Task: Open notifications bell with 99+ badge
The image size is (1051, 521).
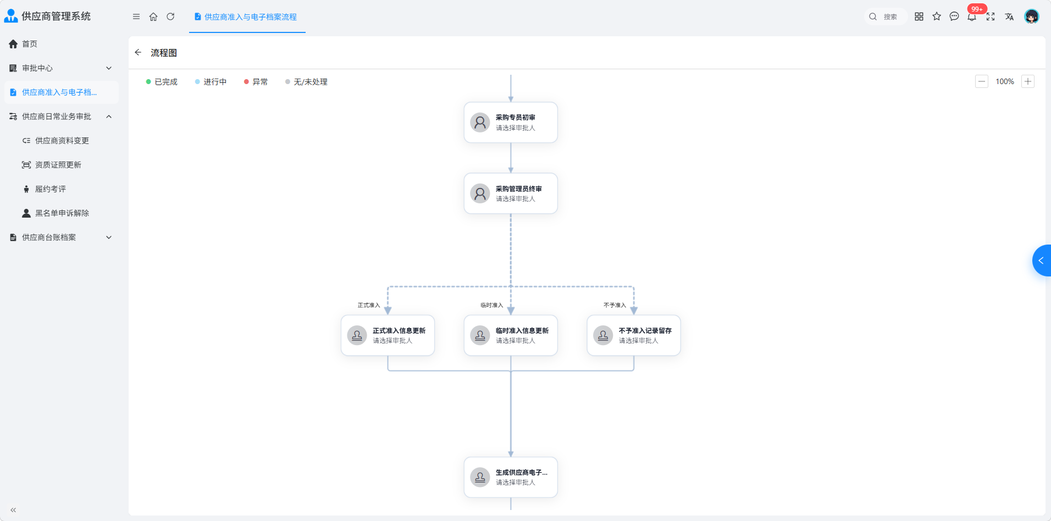Action: click(972, 16)
